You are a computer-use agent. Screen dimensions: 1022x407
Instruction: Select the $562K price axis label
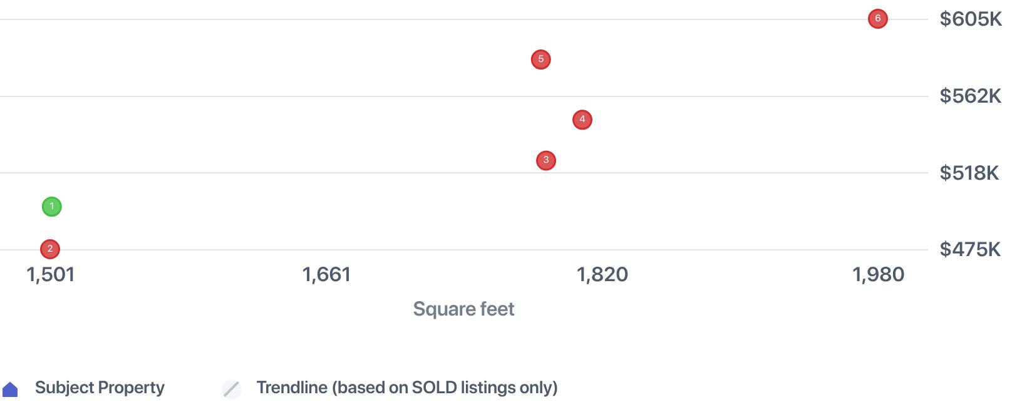[x=970, y=96]
